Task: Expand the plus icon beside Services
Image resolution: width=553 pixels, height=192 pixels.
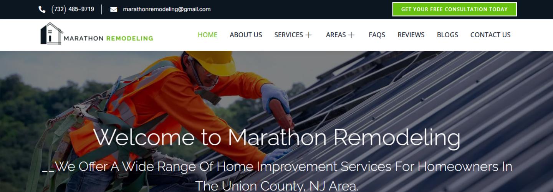Action: tap(309, 35)
